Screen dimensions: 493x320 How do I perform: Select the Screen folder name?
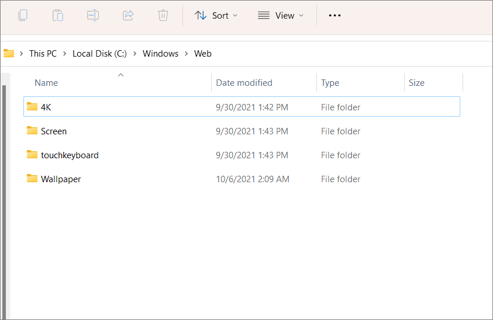tap(54, 131)
